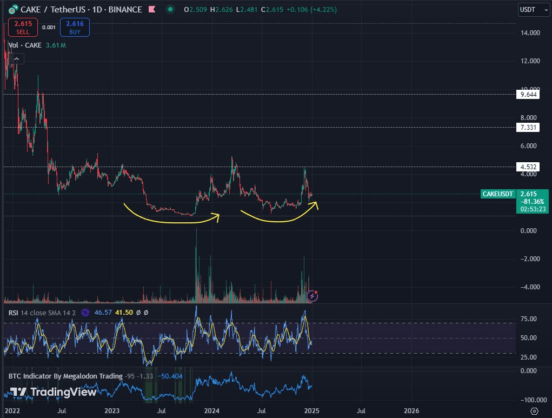Screen dimensions: 552x418
Task: Click the volume reading 3.61 M
Action: tap(56, 45)
